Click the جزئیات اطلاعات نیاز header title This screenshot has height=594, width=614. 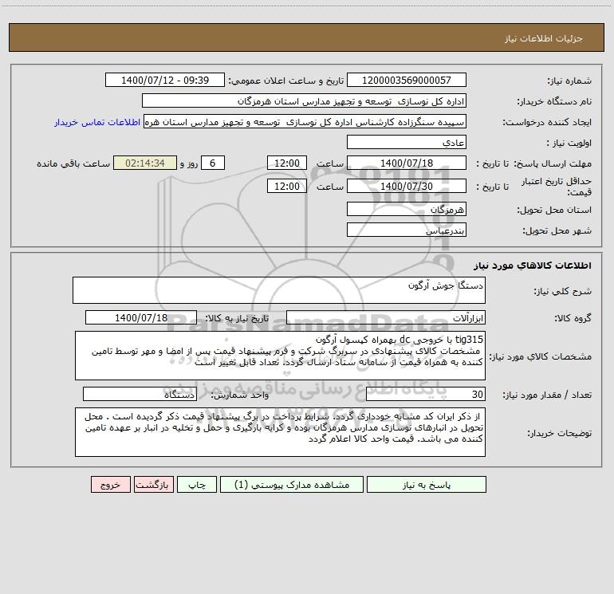tap(544, 38)
